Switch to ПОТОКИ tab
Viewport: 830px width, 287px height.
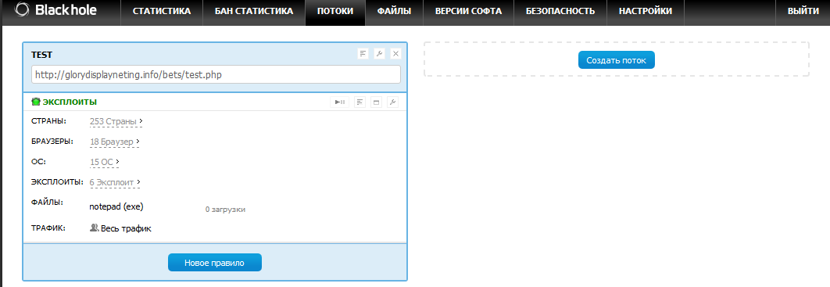pyautogui.click(x=335, y=11)
